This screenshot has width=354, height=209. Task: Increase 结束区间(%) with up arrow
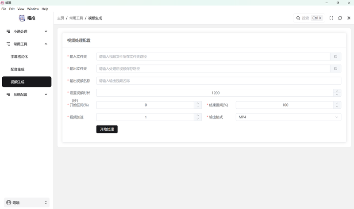pyautogui.click(x=337, y=103)
